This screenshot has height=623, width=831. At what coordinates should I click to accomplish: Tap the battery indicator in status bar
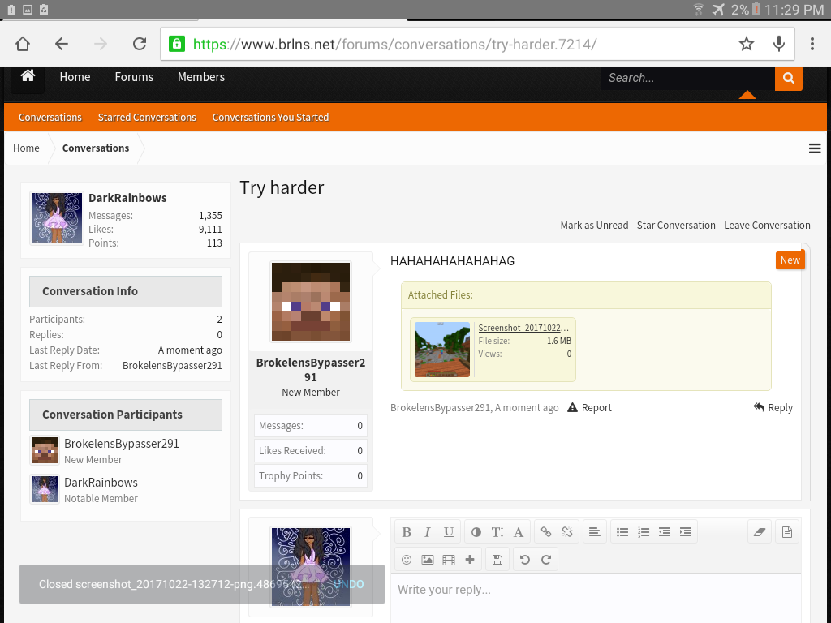(x=756, y=10)
